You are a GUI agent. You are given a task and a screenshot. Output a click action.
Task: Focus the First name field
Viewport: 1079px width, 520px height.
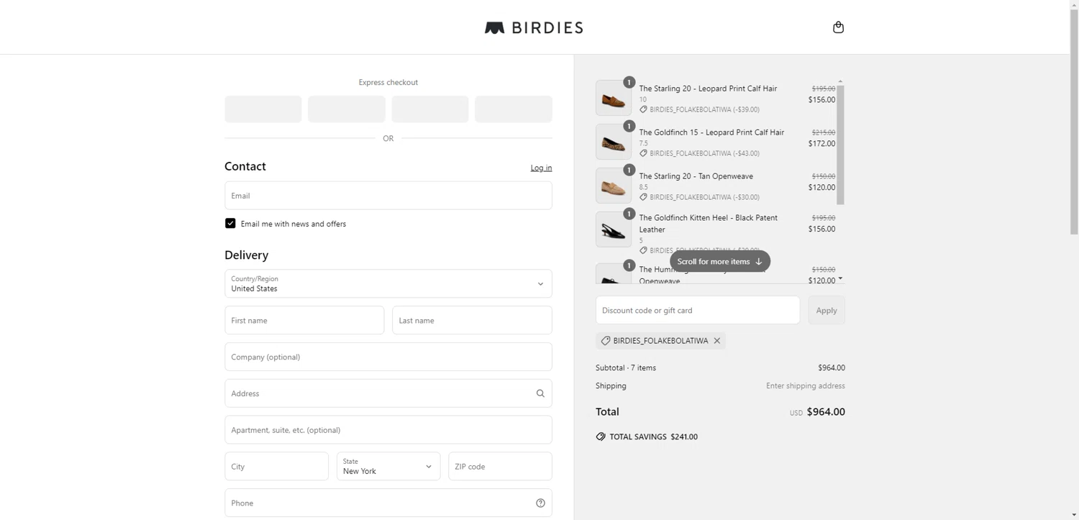click(304, 321)
